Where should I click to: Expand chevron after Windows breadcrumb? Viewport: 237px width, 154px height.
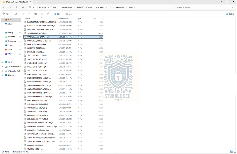click(126, 7)
